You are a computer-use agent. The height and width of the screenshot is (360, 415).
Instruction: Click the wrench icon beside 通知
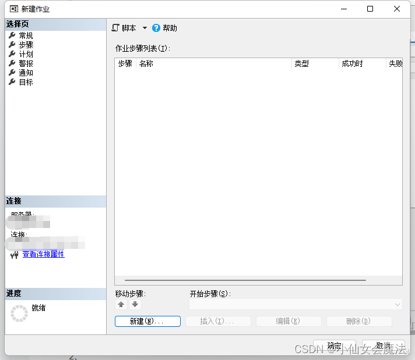coord(12,72)
